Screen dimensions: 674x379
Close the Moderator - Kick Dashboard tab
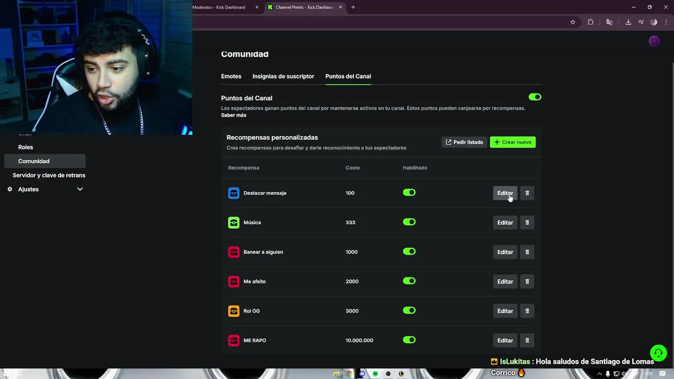(x=257, y=7)
